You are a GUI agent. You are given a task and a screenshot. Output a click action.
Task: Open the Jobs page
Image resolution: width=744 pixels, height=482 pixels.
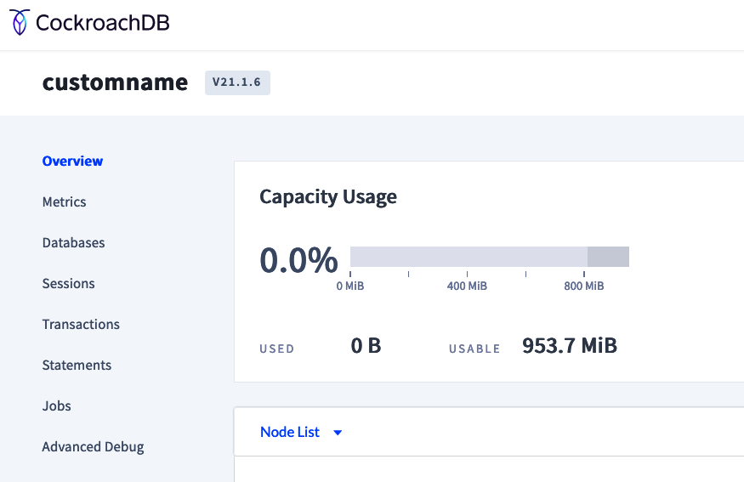tap(56, 406)
